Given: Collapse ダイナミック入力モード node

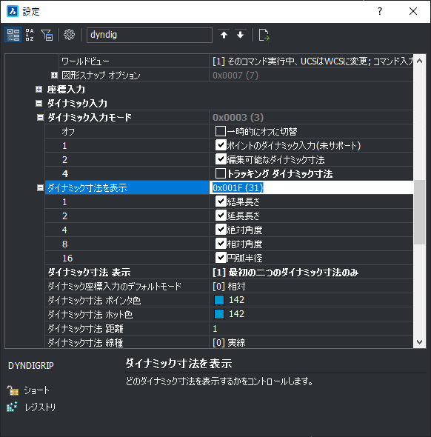Looking at the screenshot, I should tap(40, 118).
